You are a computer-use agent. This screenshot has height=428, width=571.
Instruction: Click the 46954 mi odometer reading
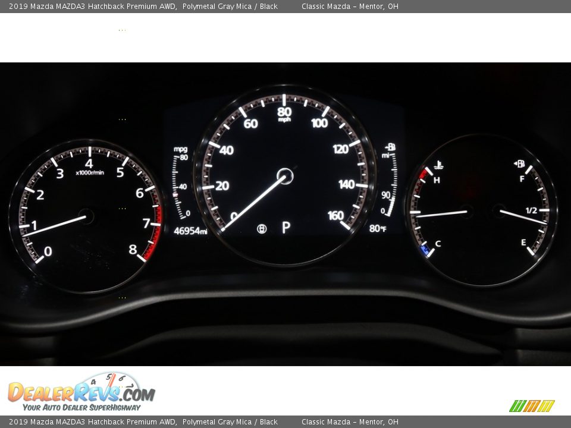pos(190,231)
